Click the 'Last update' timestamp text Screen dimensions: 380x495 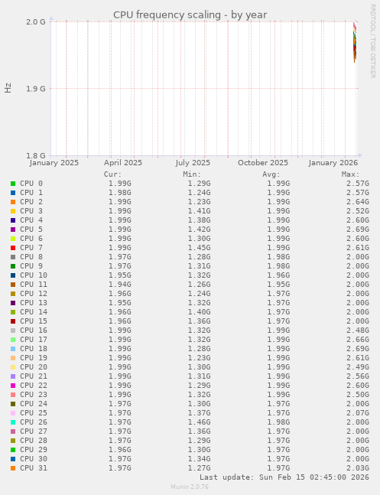point(284,477)
